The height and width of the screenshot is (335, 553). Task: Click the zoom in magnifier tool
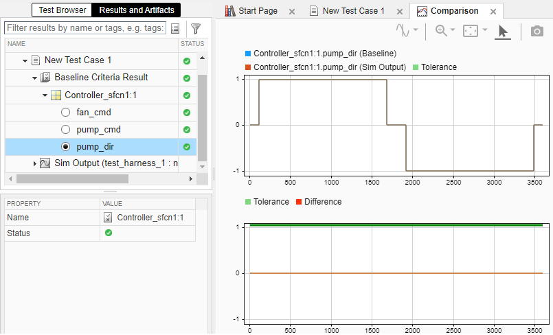pyautogui.click(x=440, y=31)
